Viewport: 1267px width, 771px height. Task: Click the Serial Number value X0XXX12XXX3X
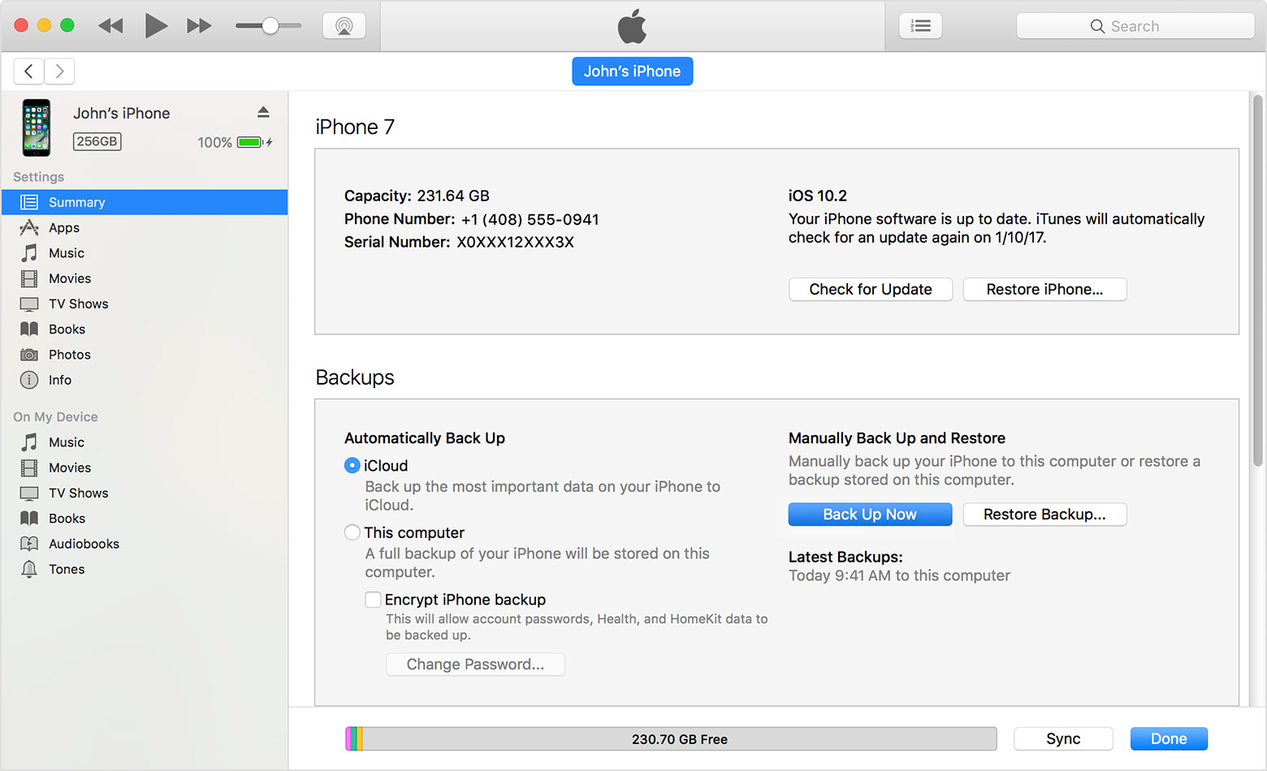point(515,242)
